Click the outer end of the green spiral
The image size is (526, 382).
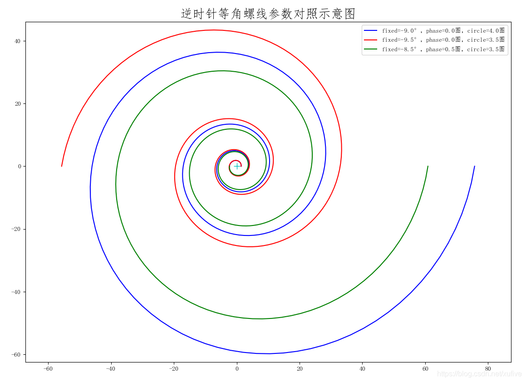click(428, 166)
